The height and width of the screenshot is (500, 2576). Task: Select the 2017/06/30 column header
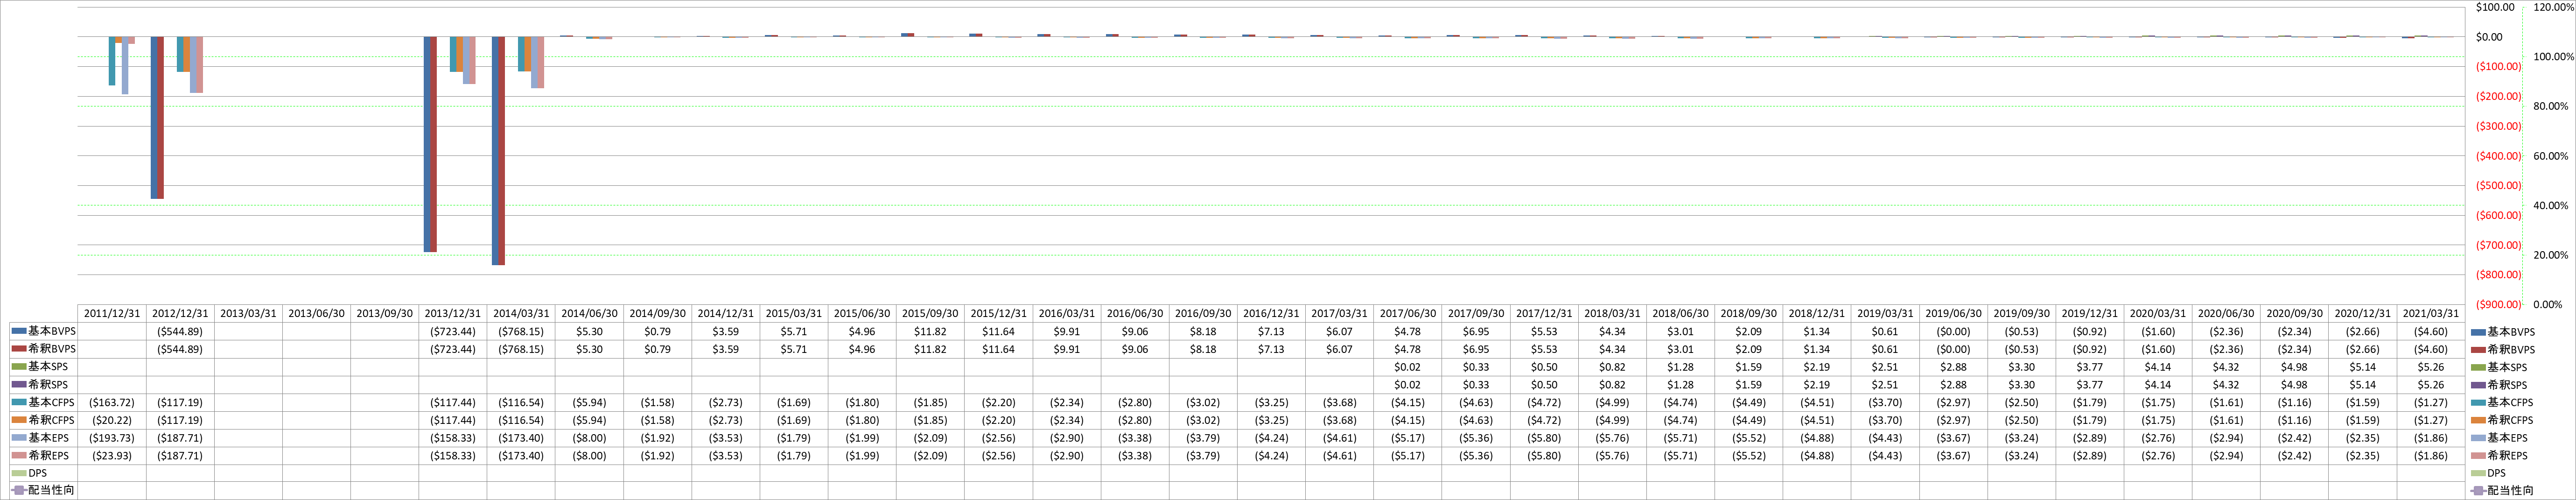pos(1407,314)
